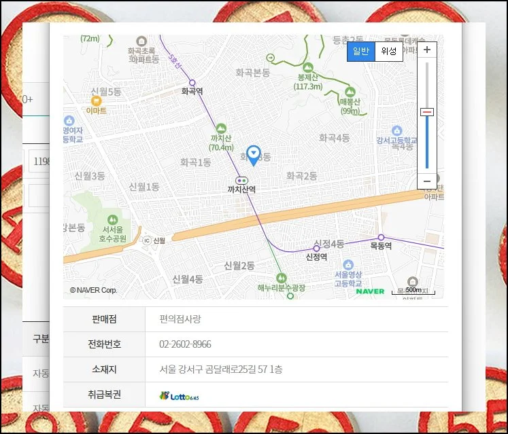
Task: Click the 화곡초록아파트 building icon
Action: pyautogui.click(x=141, y=41)
